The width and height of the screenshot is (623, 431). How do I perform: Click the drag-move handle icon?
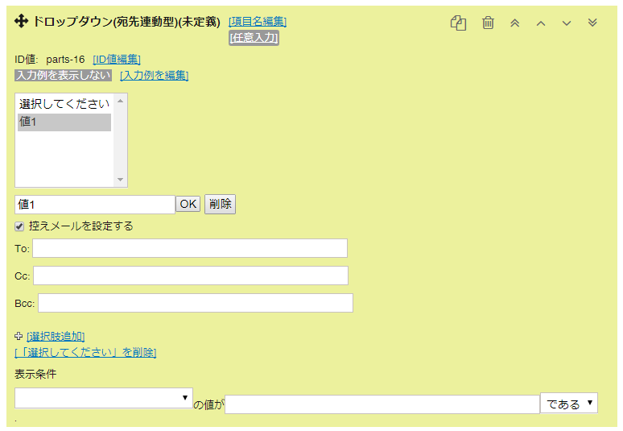(22, 22)
